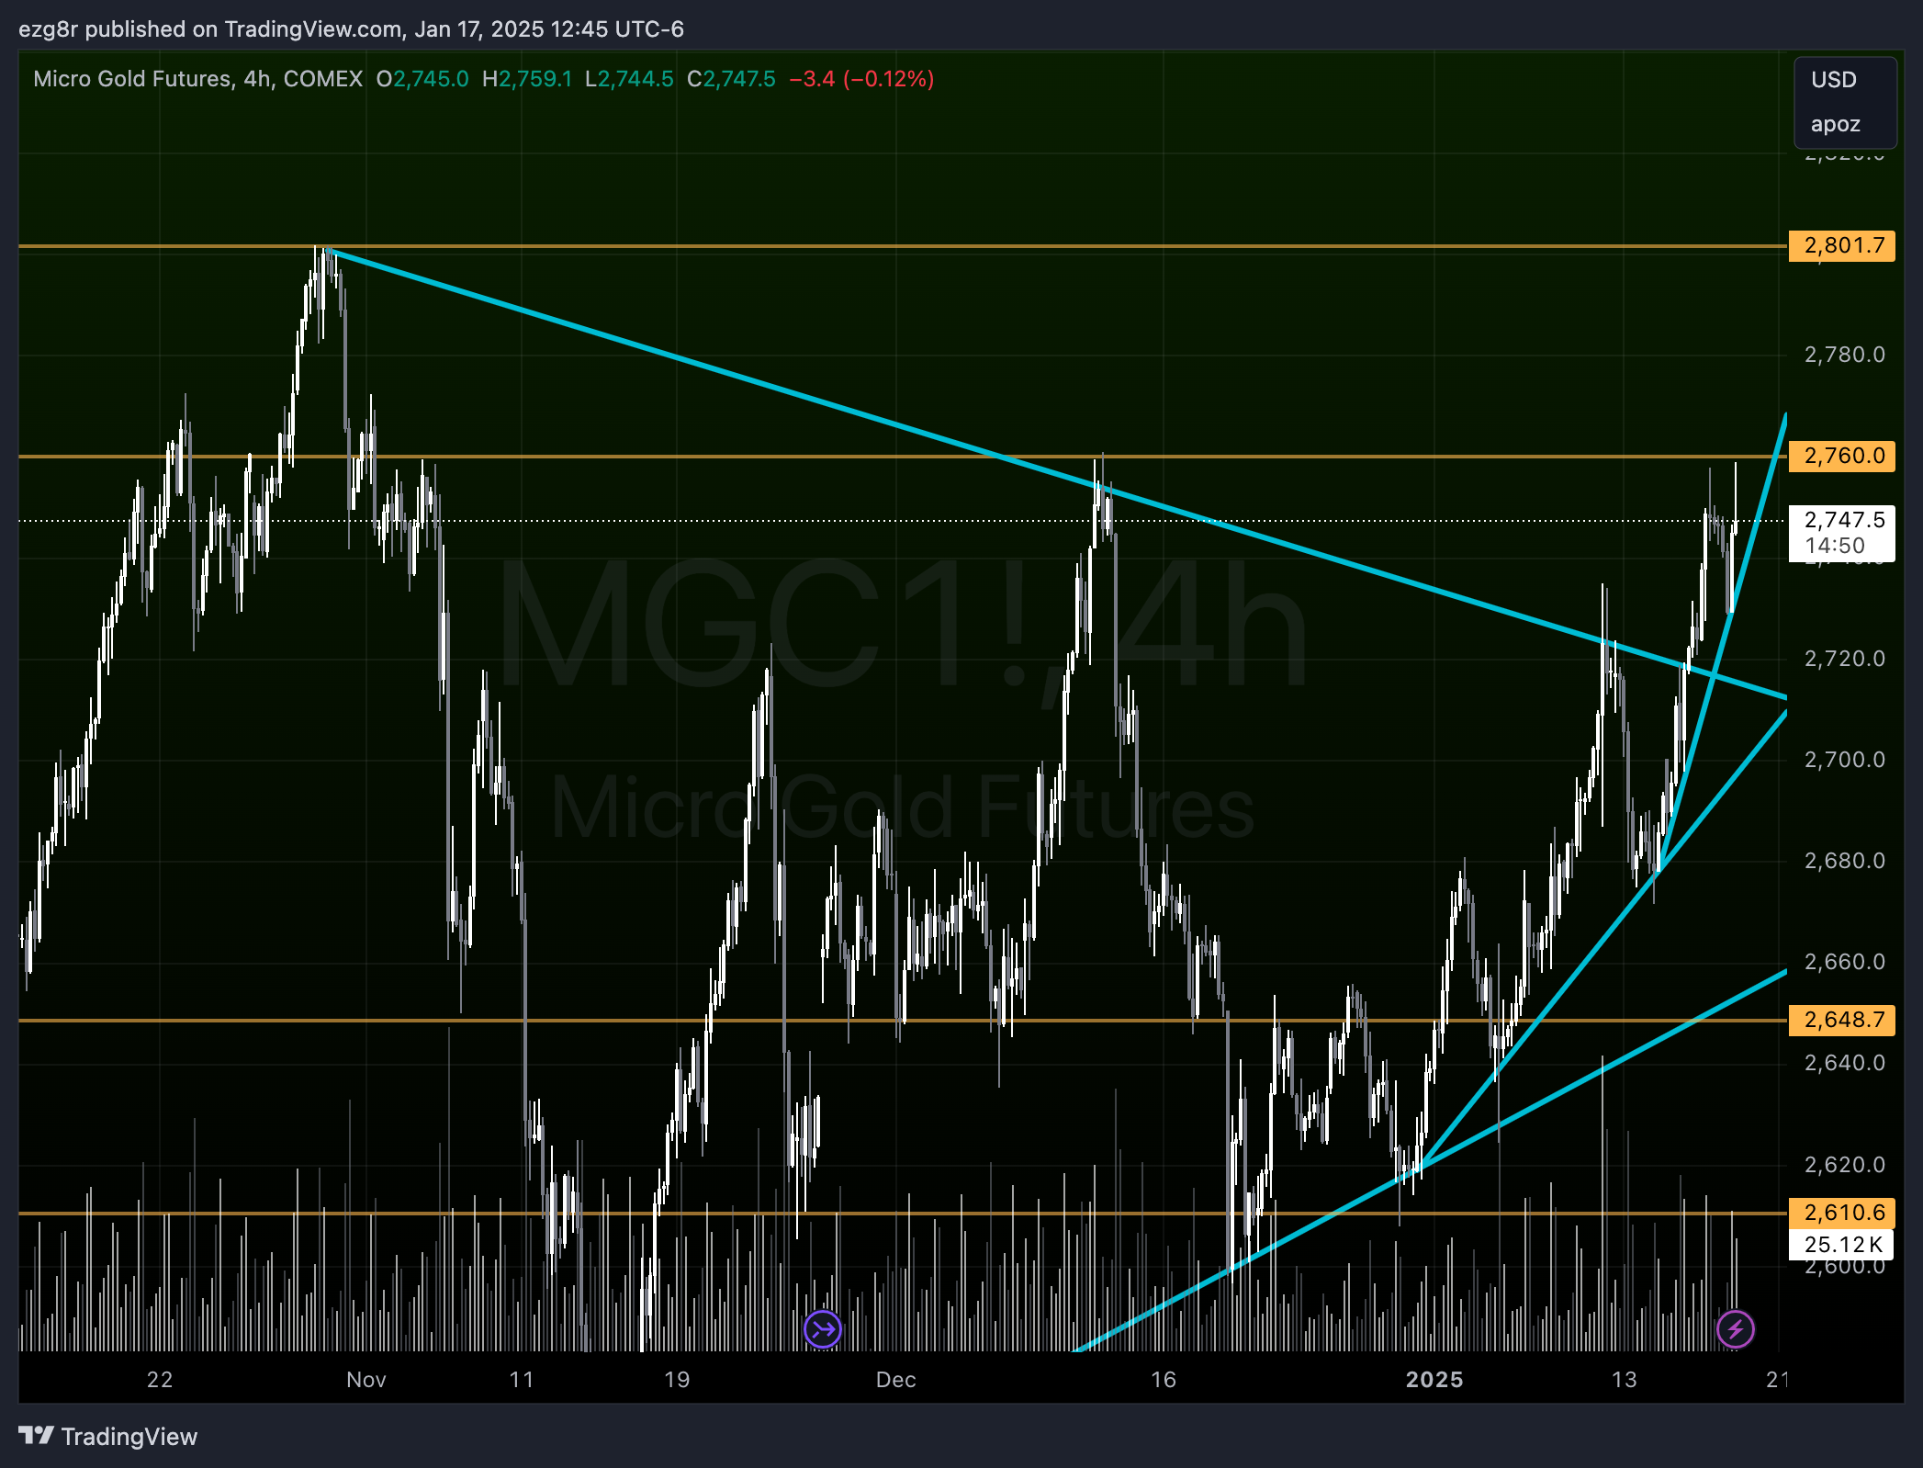Image resolution: width=1923 pixels, height=1468 pixels.
Task: Click the high value H2,759.1
Action: (x=527, y=79)
